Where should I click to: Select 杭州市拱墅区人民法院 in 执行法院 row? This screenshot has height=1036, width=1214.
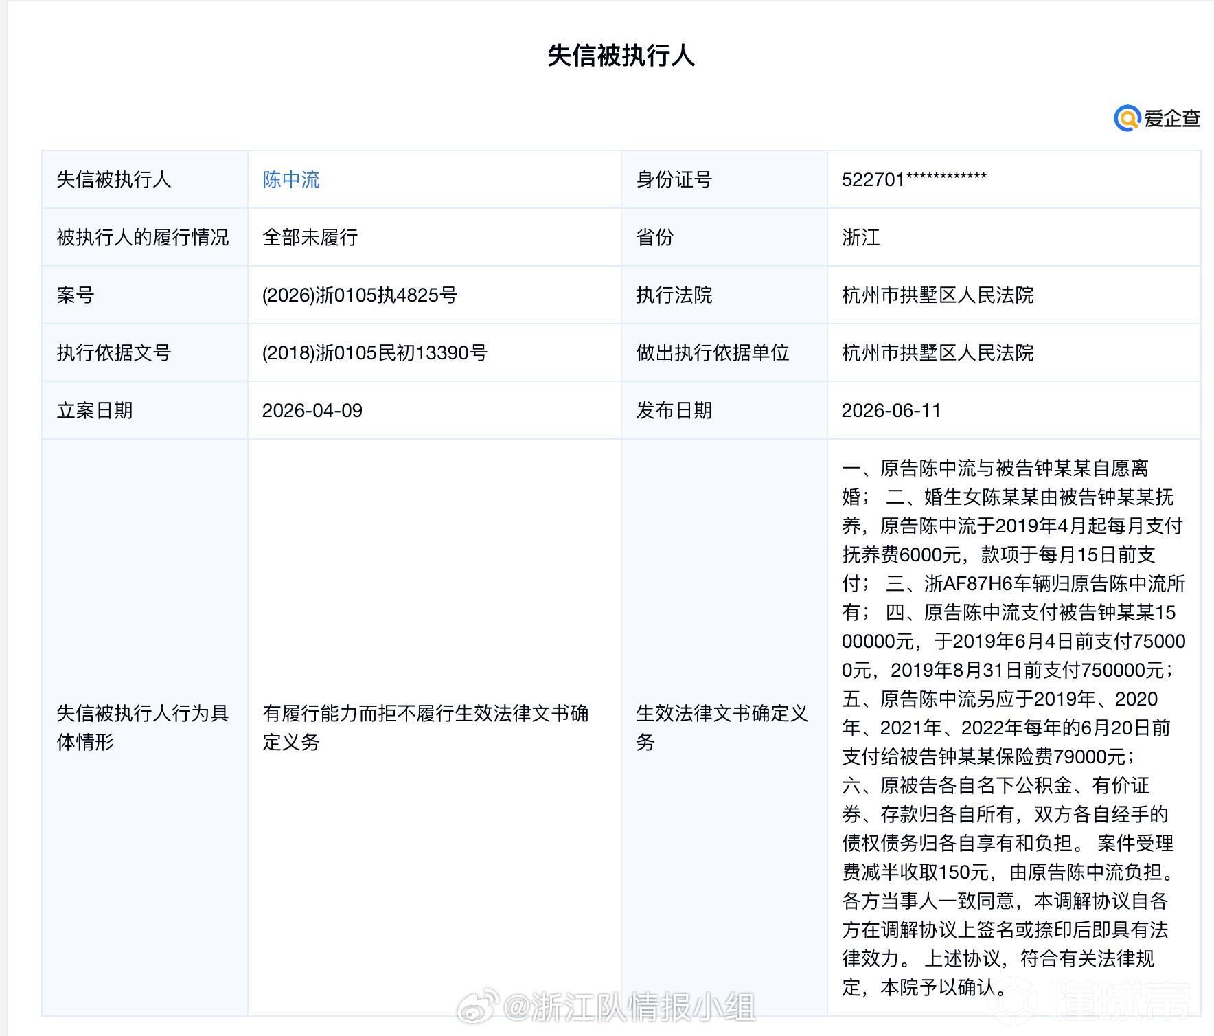coord(938,295)
